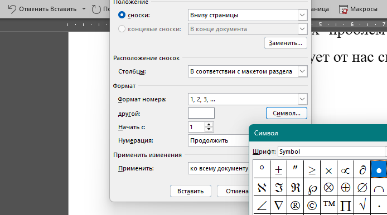Click the Undo arrow icon in the toolbar
387x215 pixels.
click(x=12, y=9)
